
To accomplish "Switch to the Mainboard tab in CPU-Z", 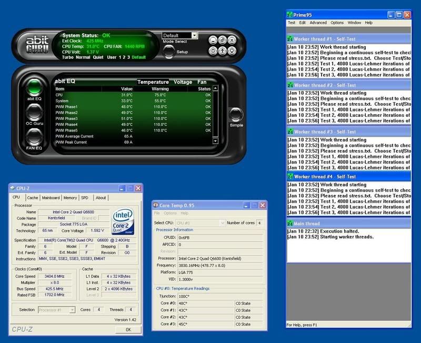I will pyautogui.click(x=51, y=198).
